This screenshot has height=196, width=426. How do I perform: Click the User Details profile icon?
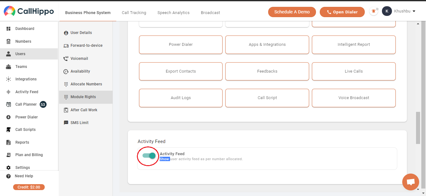click(66, 33)
